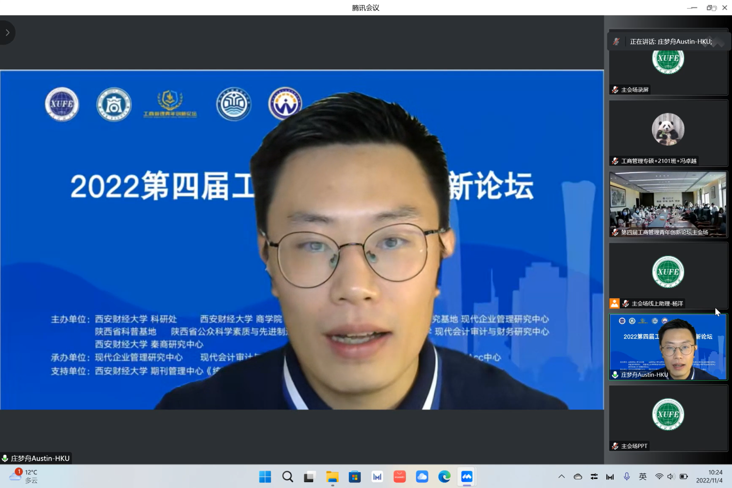Open the volume control in tray
This screenshot has width=732, height=488.
[x=671, y=477]
